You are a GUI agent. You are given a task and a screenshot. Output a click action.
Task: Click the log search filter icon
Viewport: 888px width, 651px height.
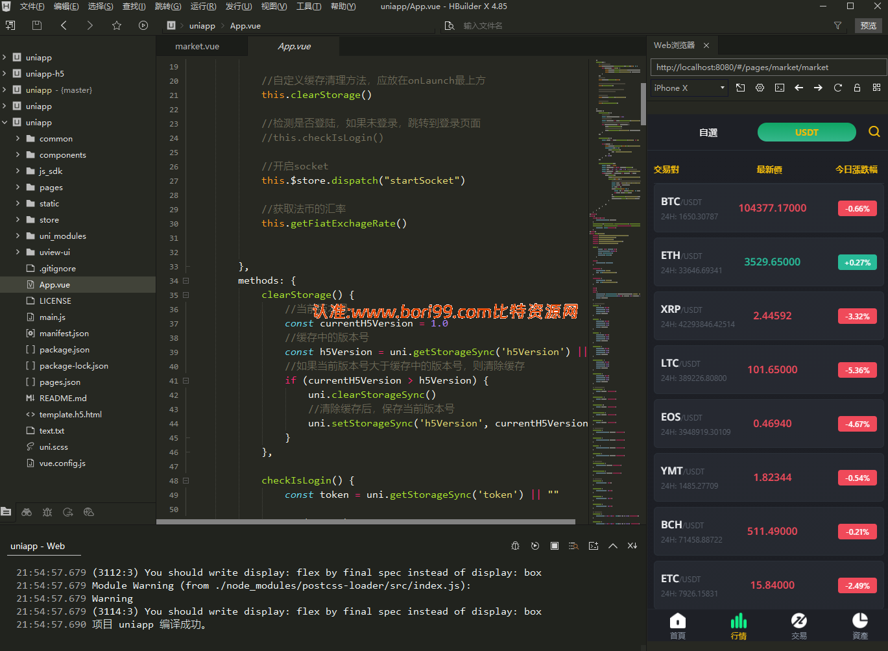coord(573,546)
